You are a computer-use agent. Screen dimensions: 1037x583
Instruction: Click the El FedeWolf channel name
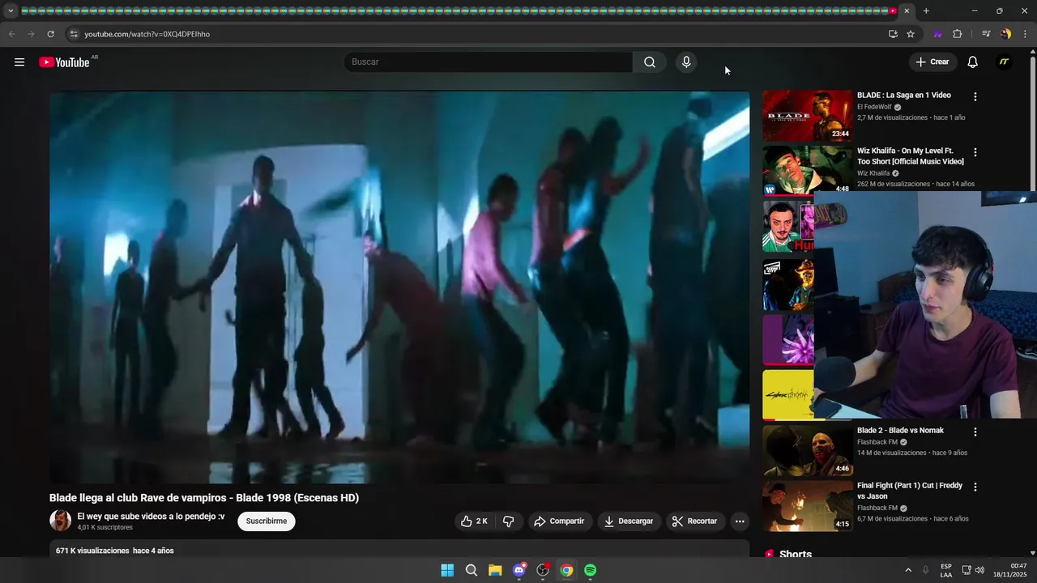tap(874, 107)
